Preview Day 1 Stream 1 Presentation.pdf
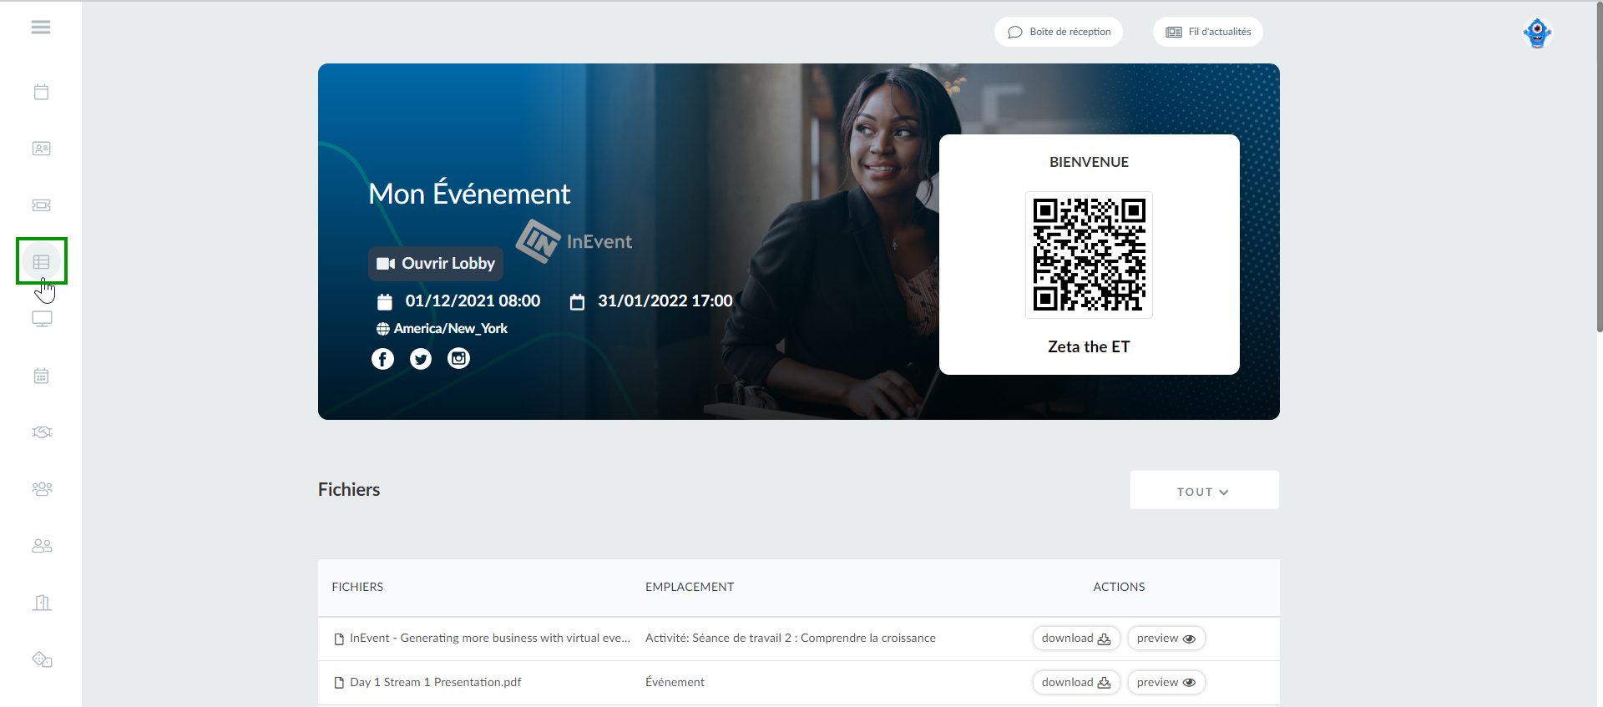 [1166, 683]
